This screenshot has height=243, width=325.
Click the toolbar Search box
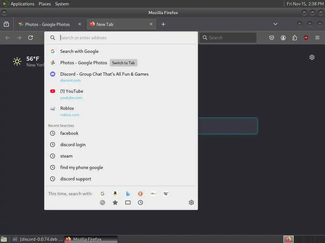click(228, 38)
